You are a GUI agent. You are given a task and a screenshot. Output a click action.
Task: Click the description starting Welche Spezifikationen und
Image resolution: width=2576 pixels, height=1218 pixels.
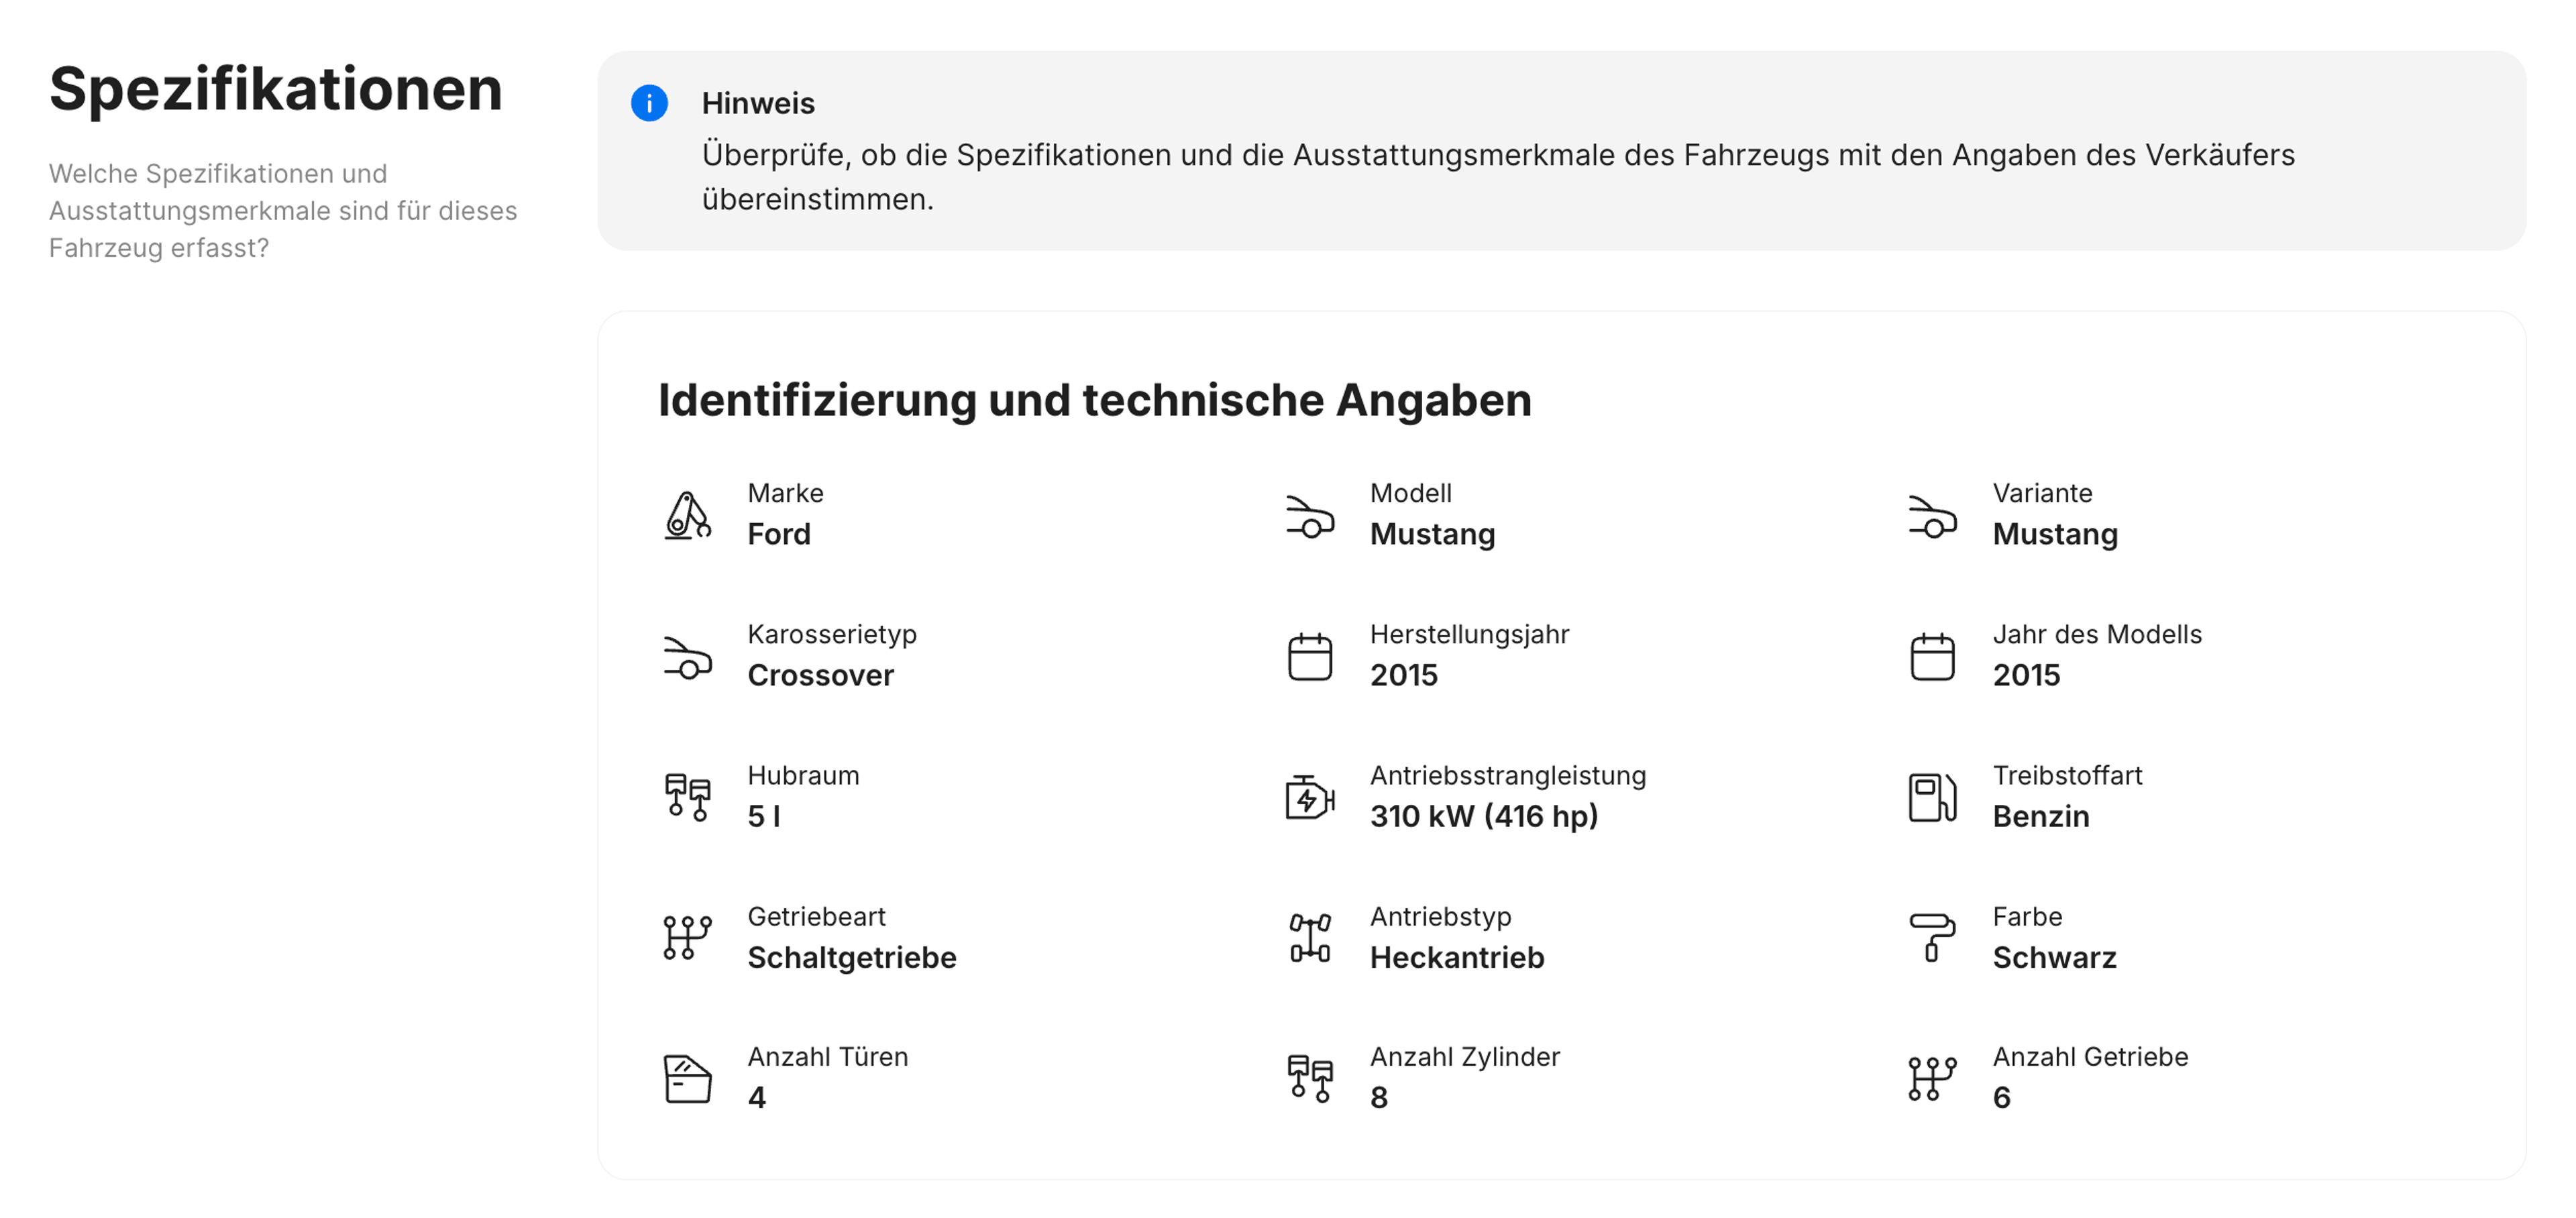click(283, 210)
